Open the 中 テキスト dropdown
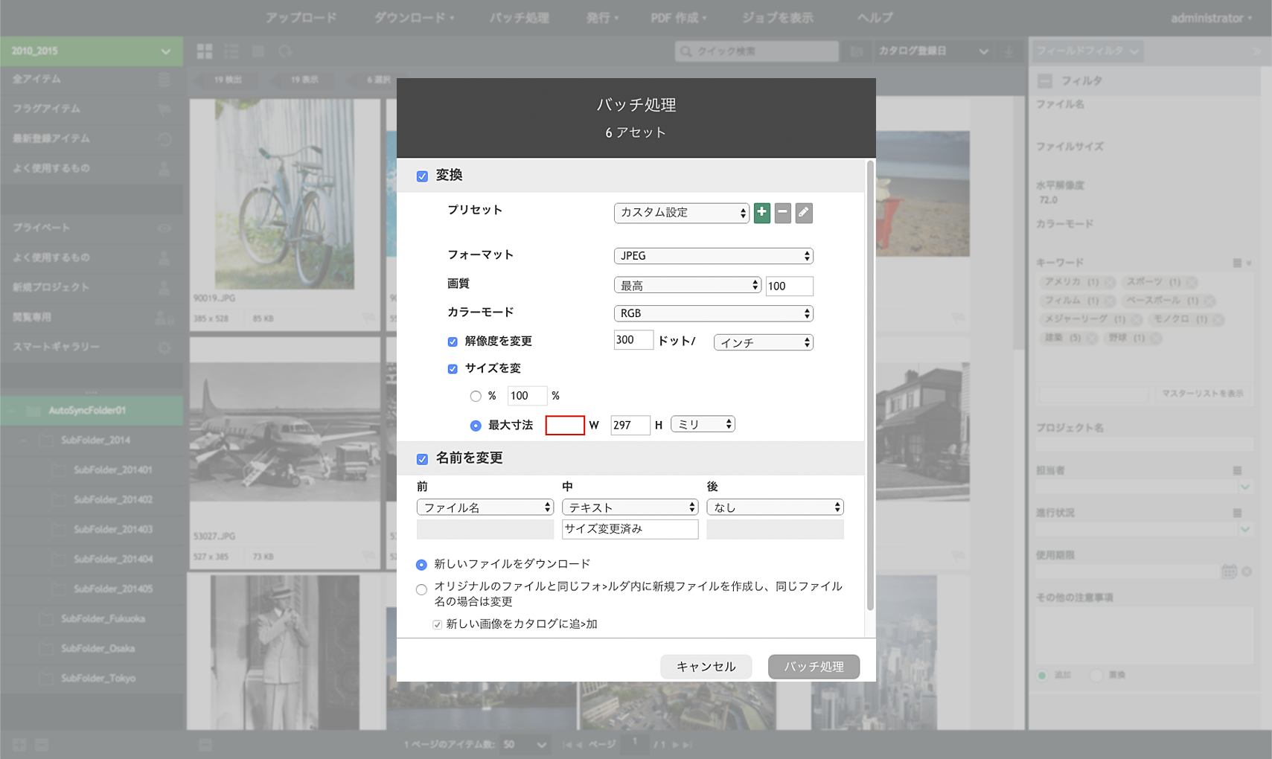Viewport: 1272px width, 759px height. (x=630, y=507)
